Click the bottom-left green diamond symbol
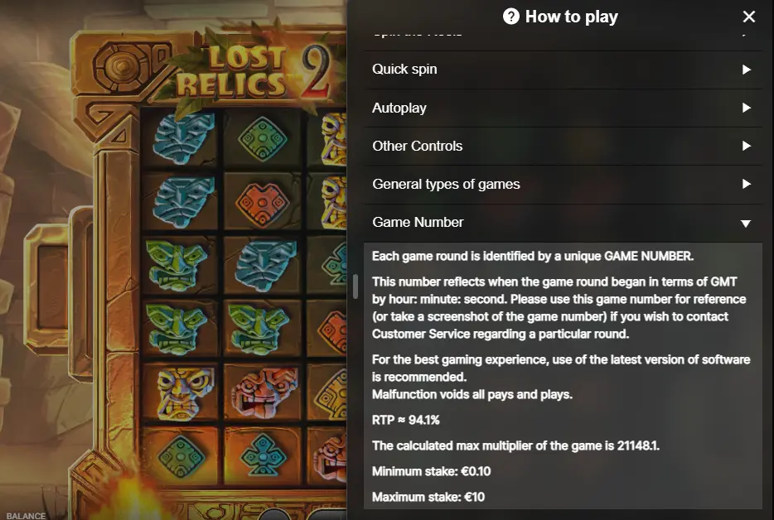Screen dimensions: 774x520 [181, 457]
